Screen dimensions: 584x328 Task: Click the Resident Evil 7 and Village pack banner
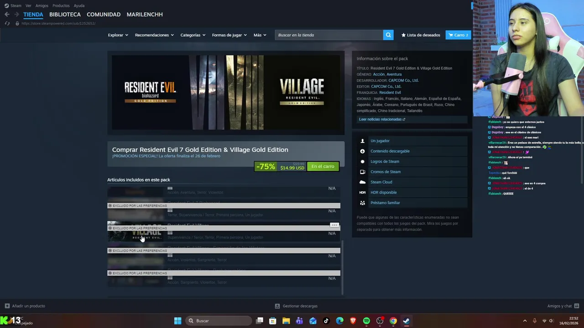226,92
